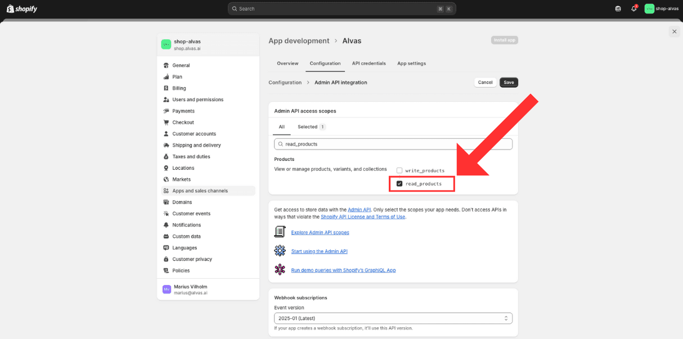Open the Admin API link
This screenshot has height=339, width=683.
click(x=360, y=210)
